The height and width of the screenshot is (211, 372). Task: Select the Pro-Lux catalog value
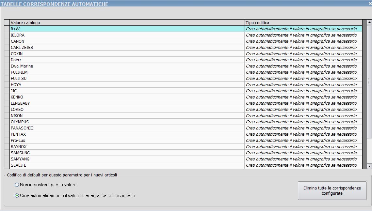click(x=127, y=141)
